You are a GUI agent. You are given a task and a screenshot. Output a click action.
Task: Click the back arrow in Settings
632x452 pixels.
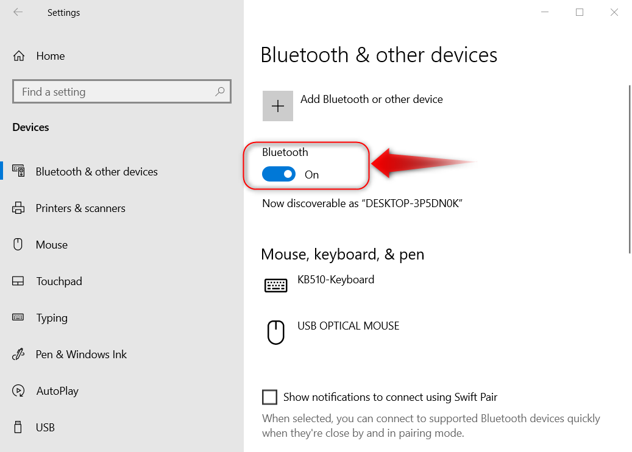[18, 12]
